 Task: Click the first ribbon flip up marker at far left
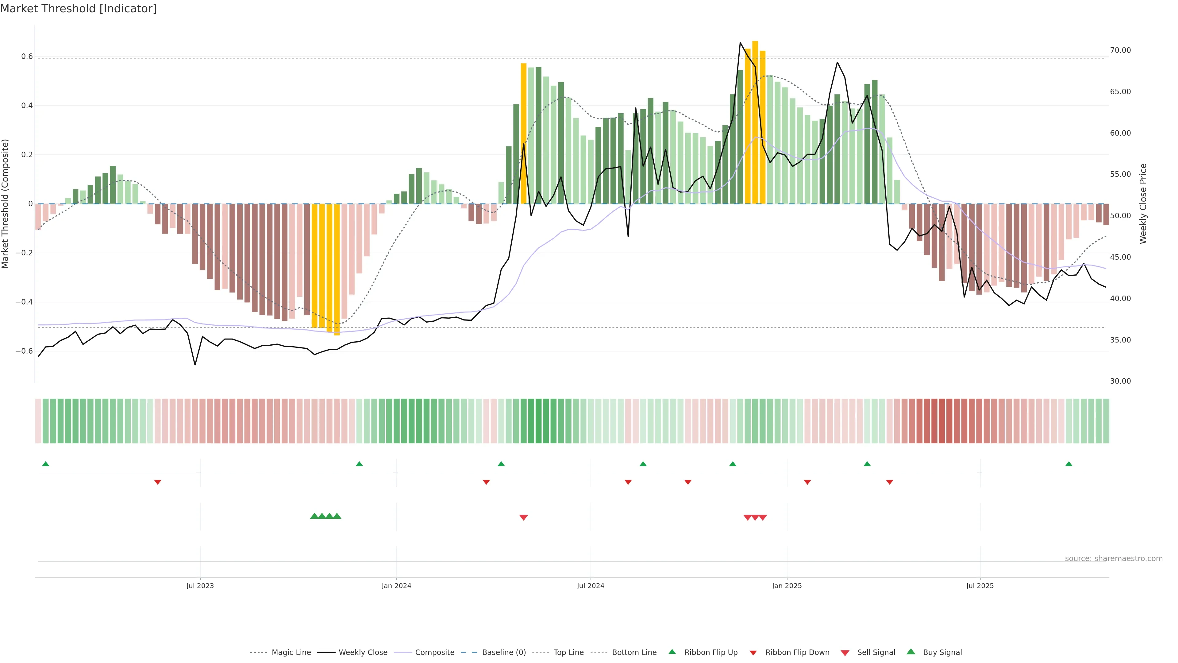[x=45, y=464]
